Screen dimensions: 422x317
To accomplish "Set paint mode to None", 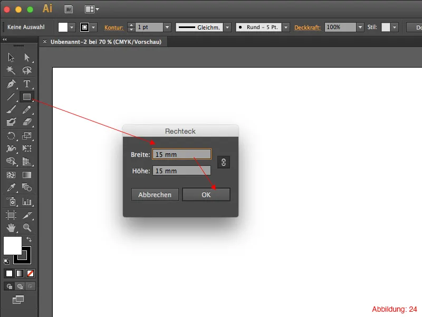I will (30, 273).
